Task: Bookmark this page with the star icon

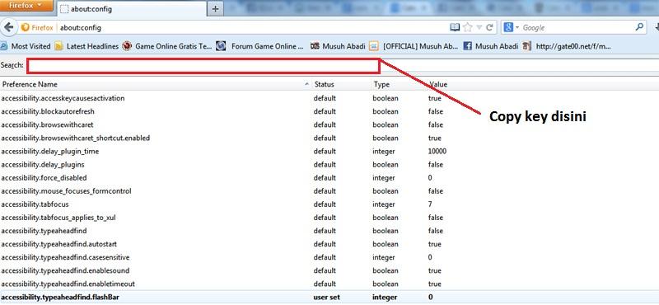Action: click(x=467, y=27)
